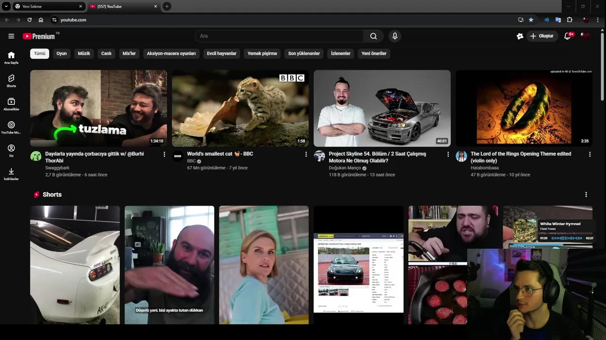The width and height of the screenshot is (606, 340).
Task: Click the browser forward arrow
Action: click(x=18, y=20)
